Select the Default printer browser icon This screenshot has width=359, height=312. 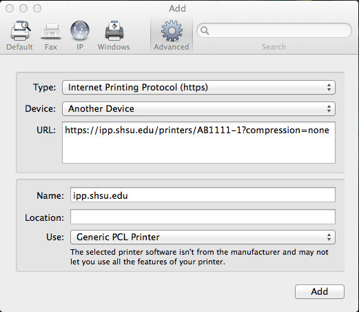click(20, 30)
